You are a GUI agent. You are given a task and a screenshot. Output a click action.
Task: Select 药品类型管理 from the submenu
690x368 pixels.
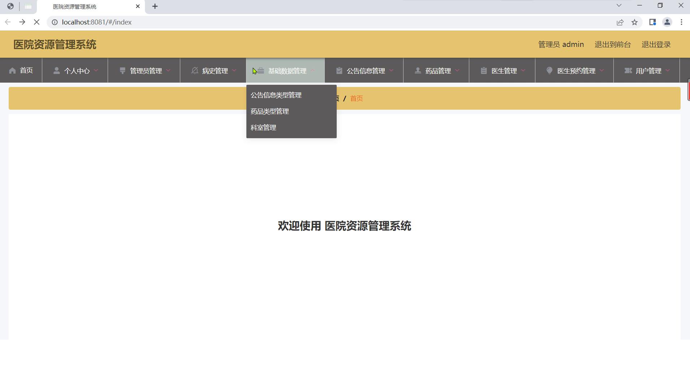tap(270, 111)
